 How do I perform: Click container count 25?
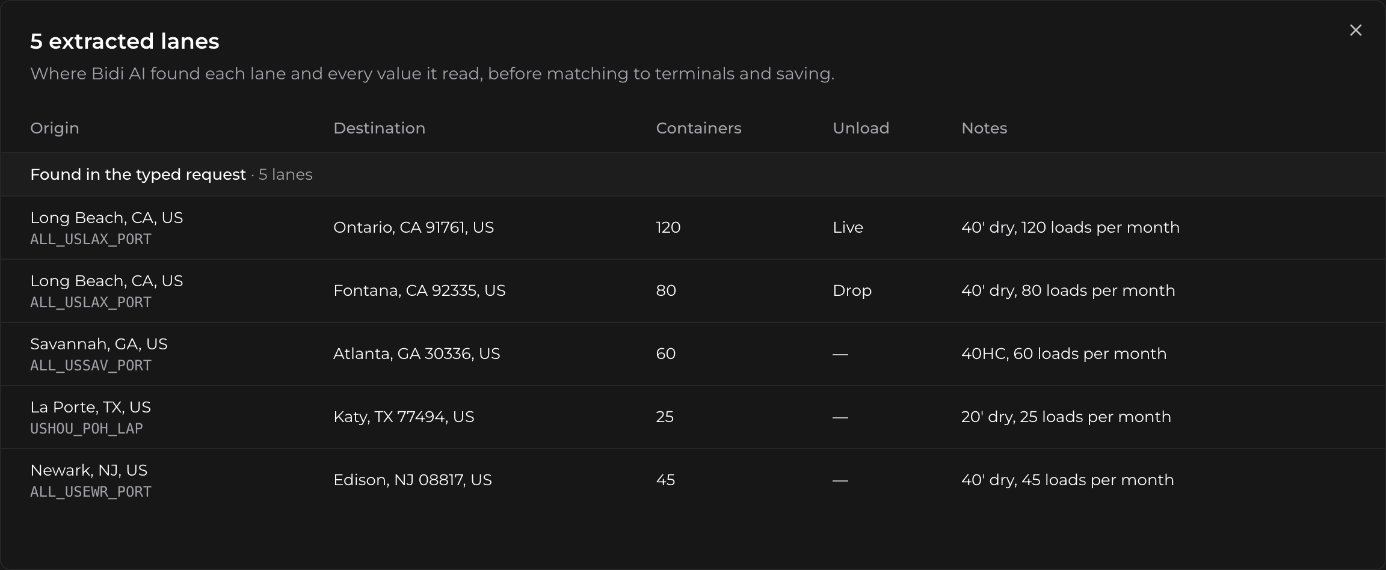tap(665, 417)
